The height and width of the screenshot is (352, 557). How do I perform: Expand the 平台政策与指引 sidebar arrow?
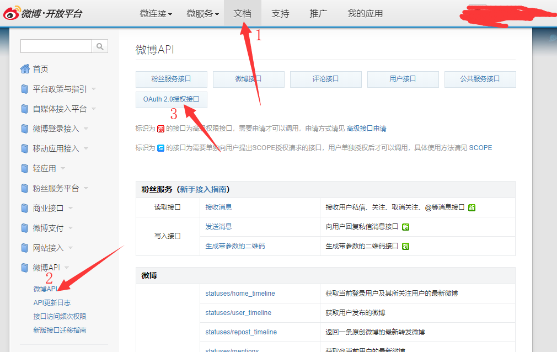pos(94,89)
